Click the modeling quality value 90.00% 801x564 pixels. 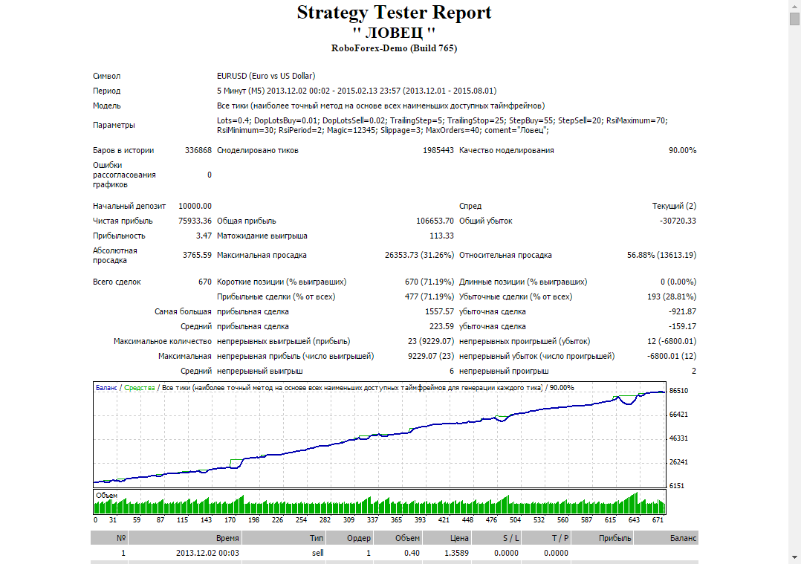(682, 150)
